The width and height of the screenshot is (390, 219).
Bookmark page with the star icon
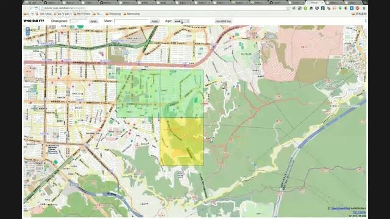click(x=288, y=8)
